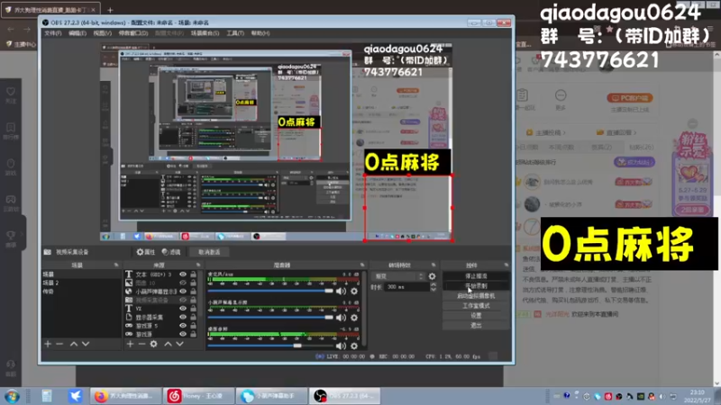Move scene up with arrow icon
Screen dimensions: 721x405
click(74, 344)
